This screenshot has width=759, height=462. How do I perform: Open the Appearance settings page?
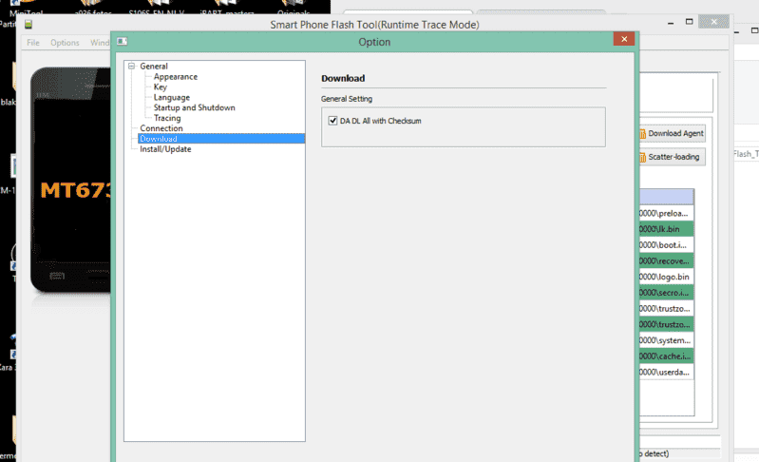click(x=175, y=76)
